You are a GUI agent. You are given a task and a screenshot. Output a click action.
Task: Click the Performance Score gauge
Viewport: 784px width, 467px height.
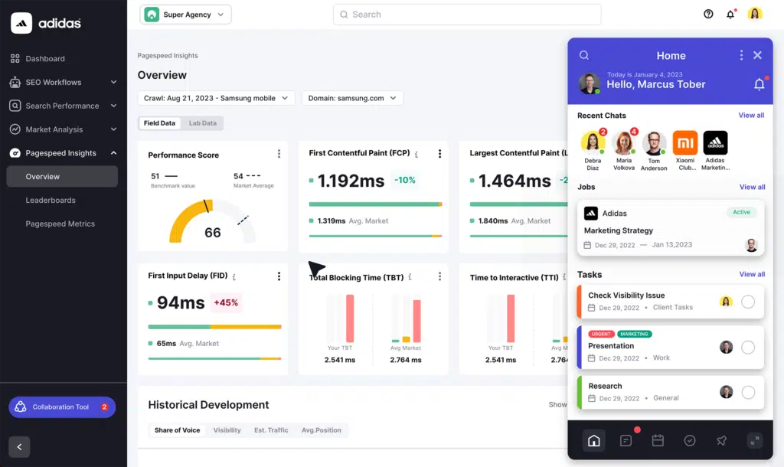click(x=212, y=222)
